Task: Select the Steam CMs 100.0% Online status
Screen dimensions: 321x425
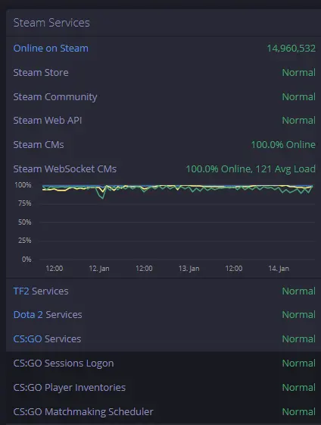Action: click(283, 145)
